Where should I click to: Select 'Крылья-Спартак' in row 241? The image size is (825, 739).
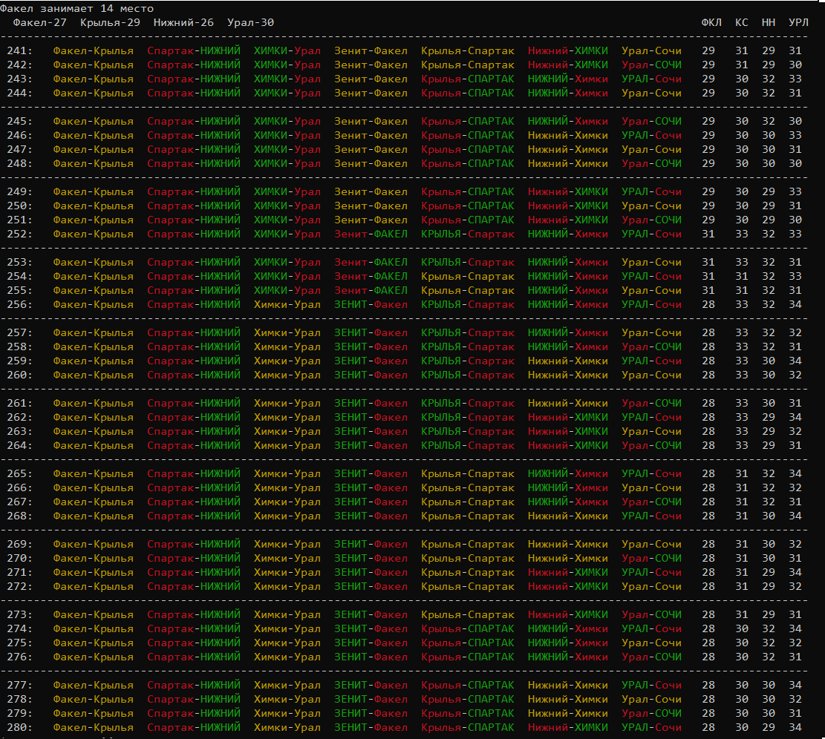468,51
